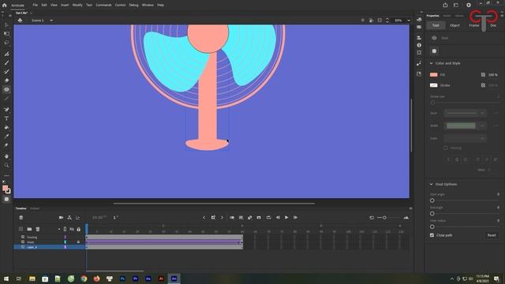The width and height of the screenshot is (505, 284).
Task: Play the timeline animation
Action: tap(286, 218)
